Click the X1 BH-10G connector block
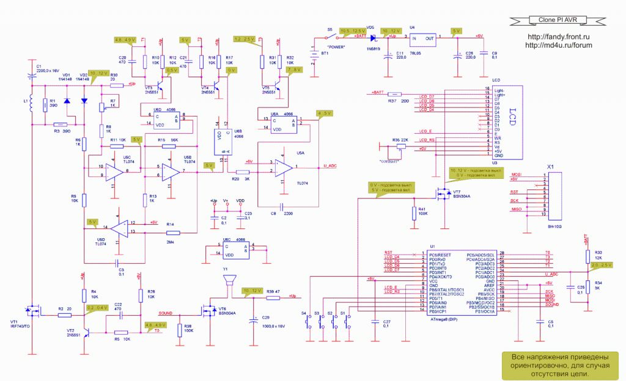Screen dimensions: 626x381 [555, 197]
